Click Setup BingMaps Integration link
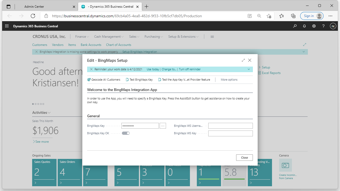 140,52
